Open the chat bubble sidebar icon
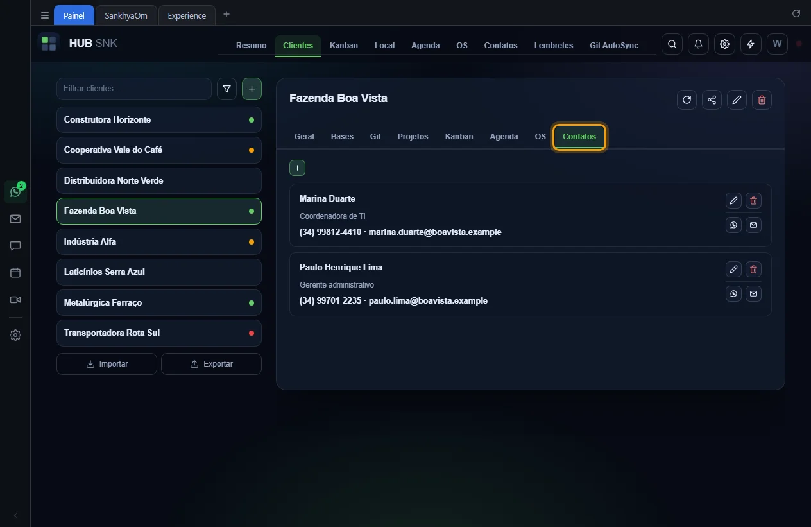The image size is (811, 527). point(15,246)
